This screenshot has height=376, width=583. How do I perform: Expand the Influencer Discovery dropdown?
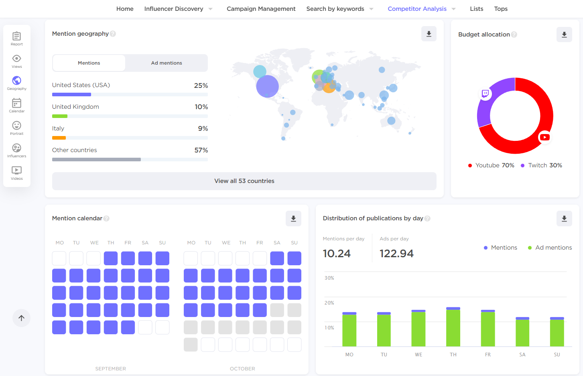pyautogui.click(x=210, y=9)
